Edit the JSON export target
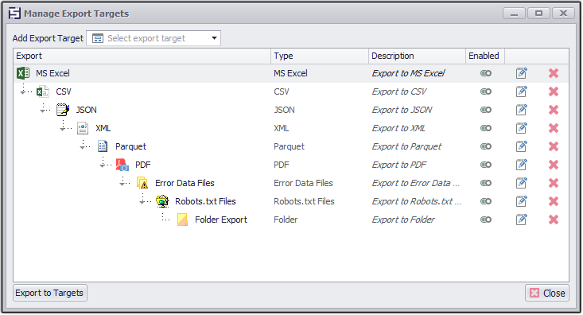The width and height of the screenshot is (583, 315). coord(521,110)
